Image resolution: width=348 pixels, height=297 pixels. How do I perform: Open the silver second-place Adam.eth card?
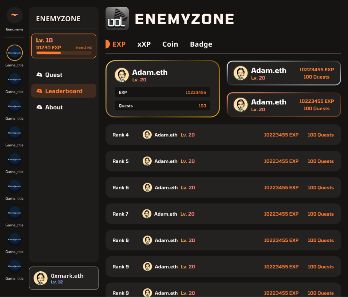click(284, 73)
